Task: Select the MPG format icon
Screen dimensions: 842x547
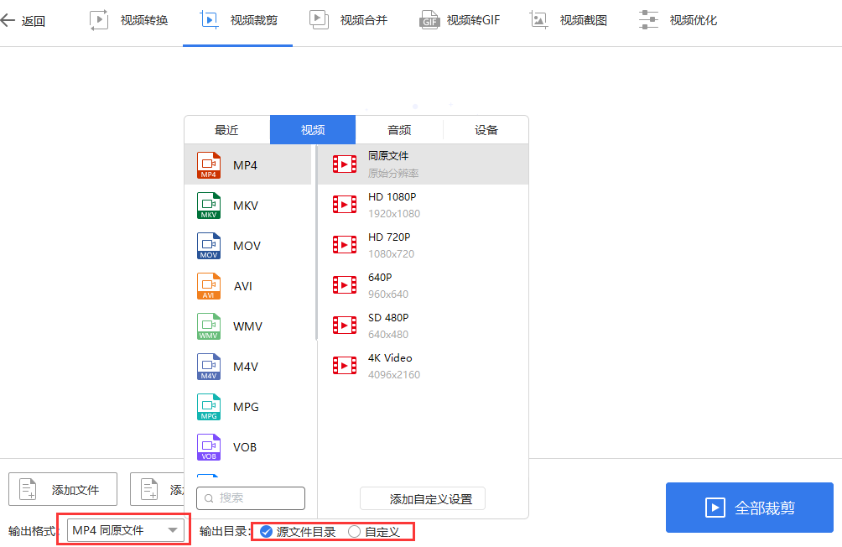Action: click(208, 407)
